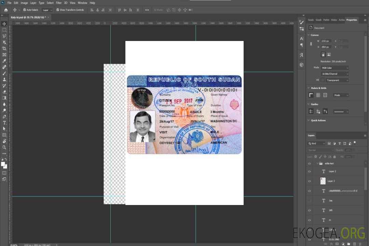Viewport: 369px width, 246px height.
Task: Open the File menu
Action: click(10, 3)
